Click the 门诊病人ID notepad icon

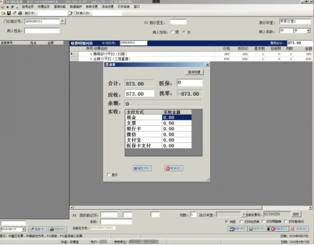click(x=70, y=13)
